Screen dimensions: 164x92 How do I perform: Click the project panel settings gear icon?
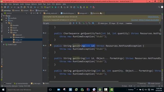tap(37, 13)
